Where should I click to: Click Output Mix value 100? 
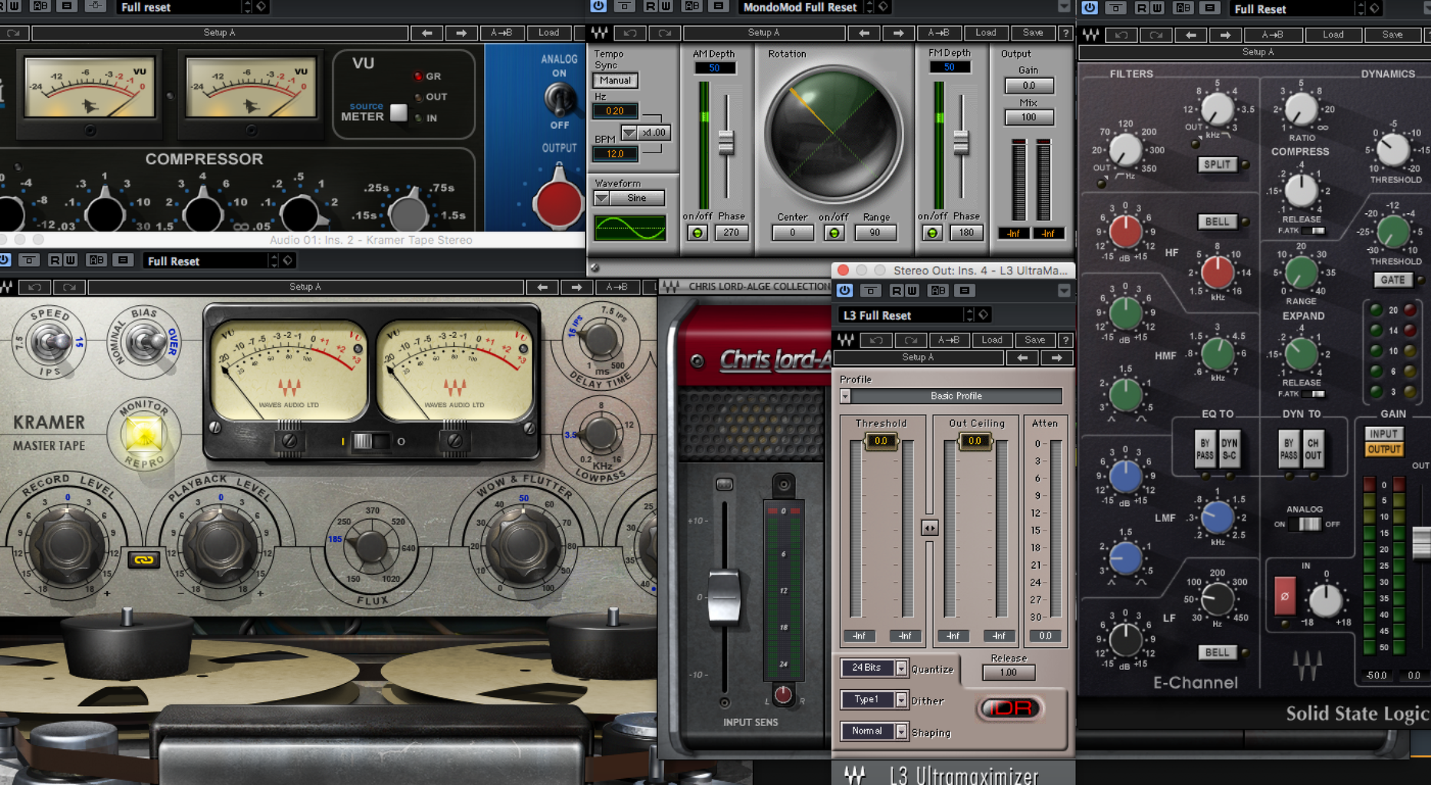point(1028,117)
